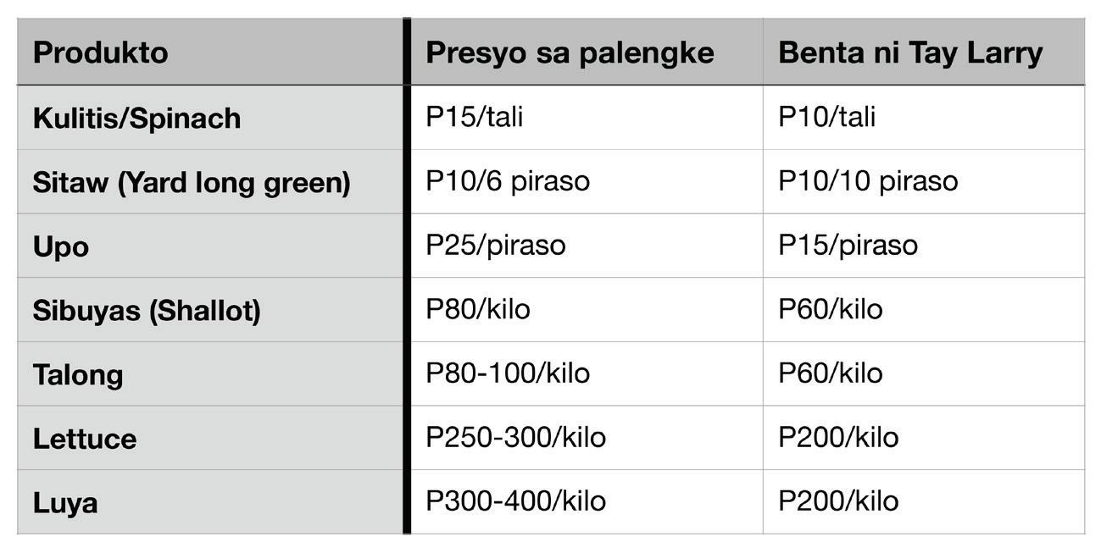Click the P80/kilo market price cell
The width and height of the screenshot is (1101, 553).
587,309
